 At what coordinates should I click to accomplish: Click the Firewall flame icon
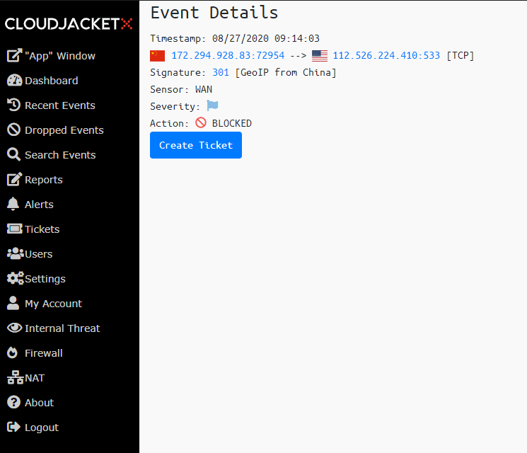[x=13, y=352]
